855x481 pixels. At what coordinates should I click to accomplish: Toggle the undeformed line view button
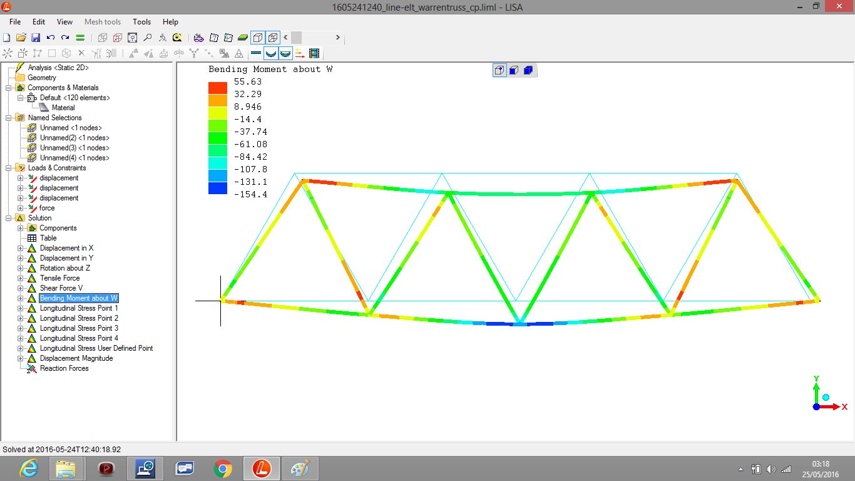point(255,53)
